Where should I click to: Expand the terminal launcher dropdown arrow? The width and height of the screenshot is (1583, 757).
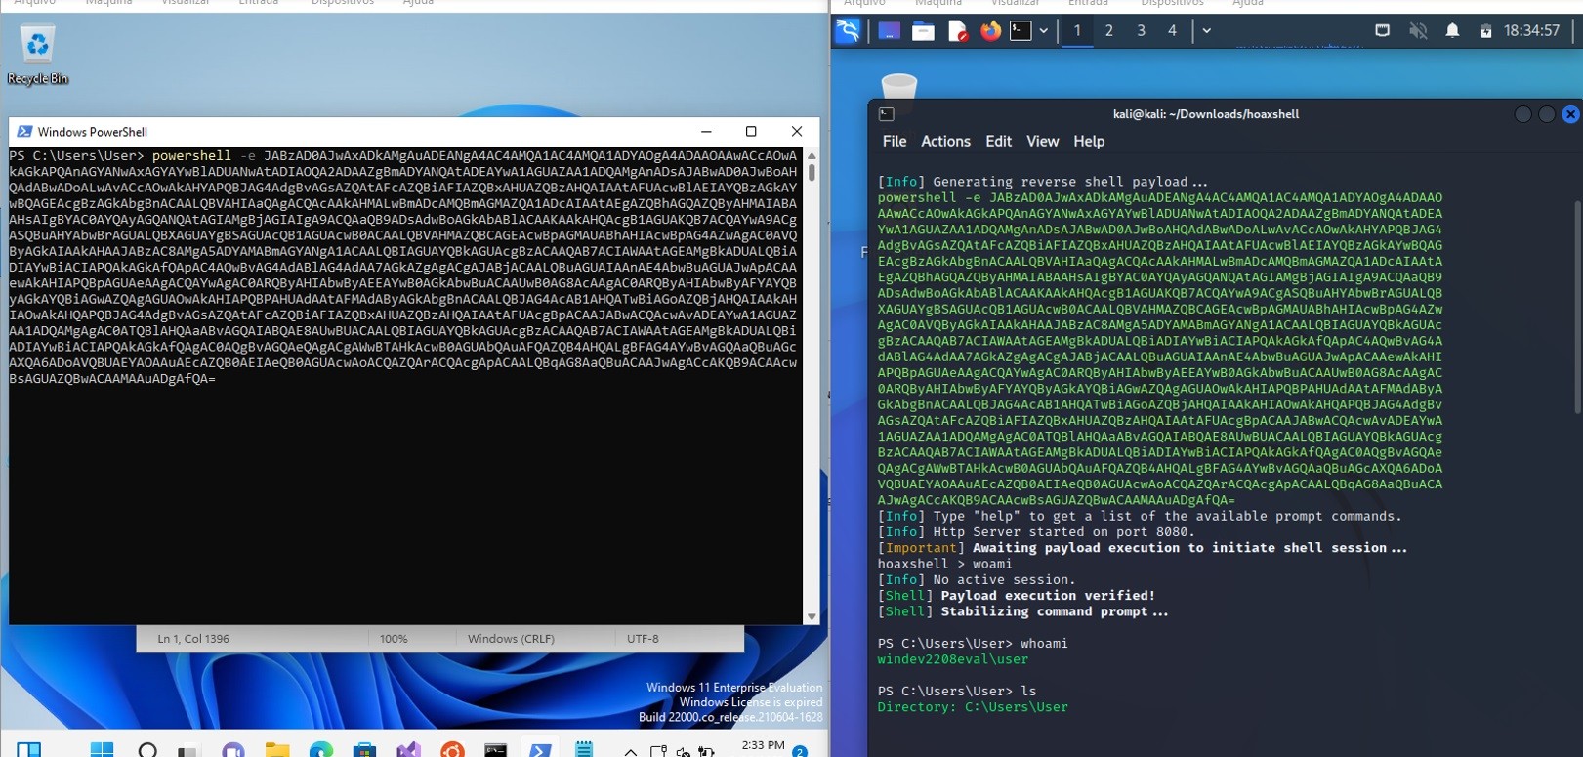tap(1044, 31)
